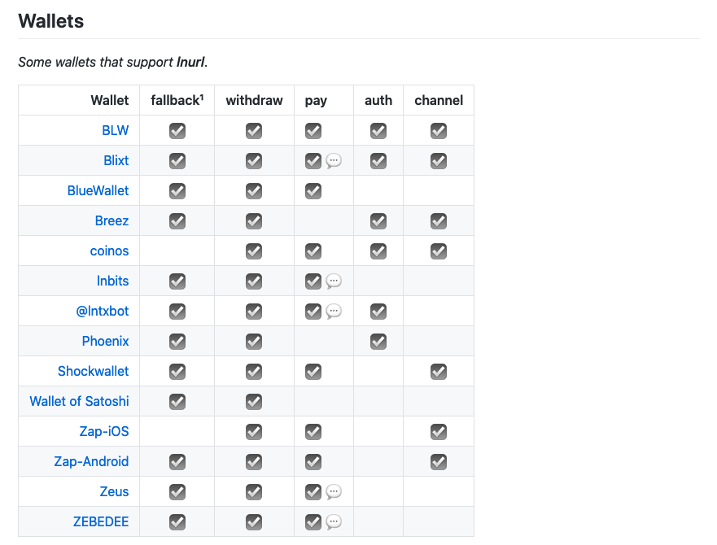Open the ZEBEDEE link
The image size is (717, 545).
pyautogui.click(x=101, y=521)
